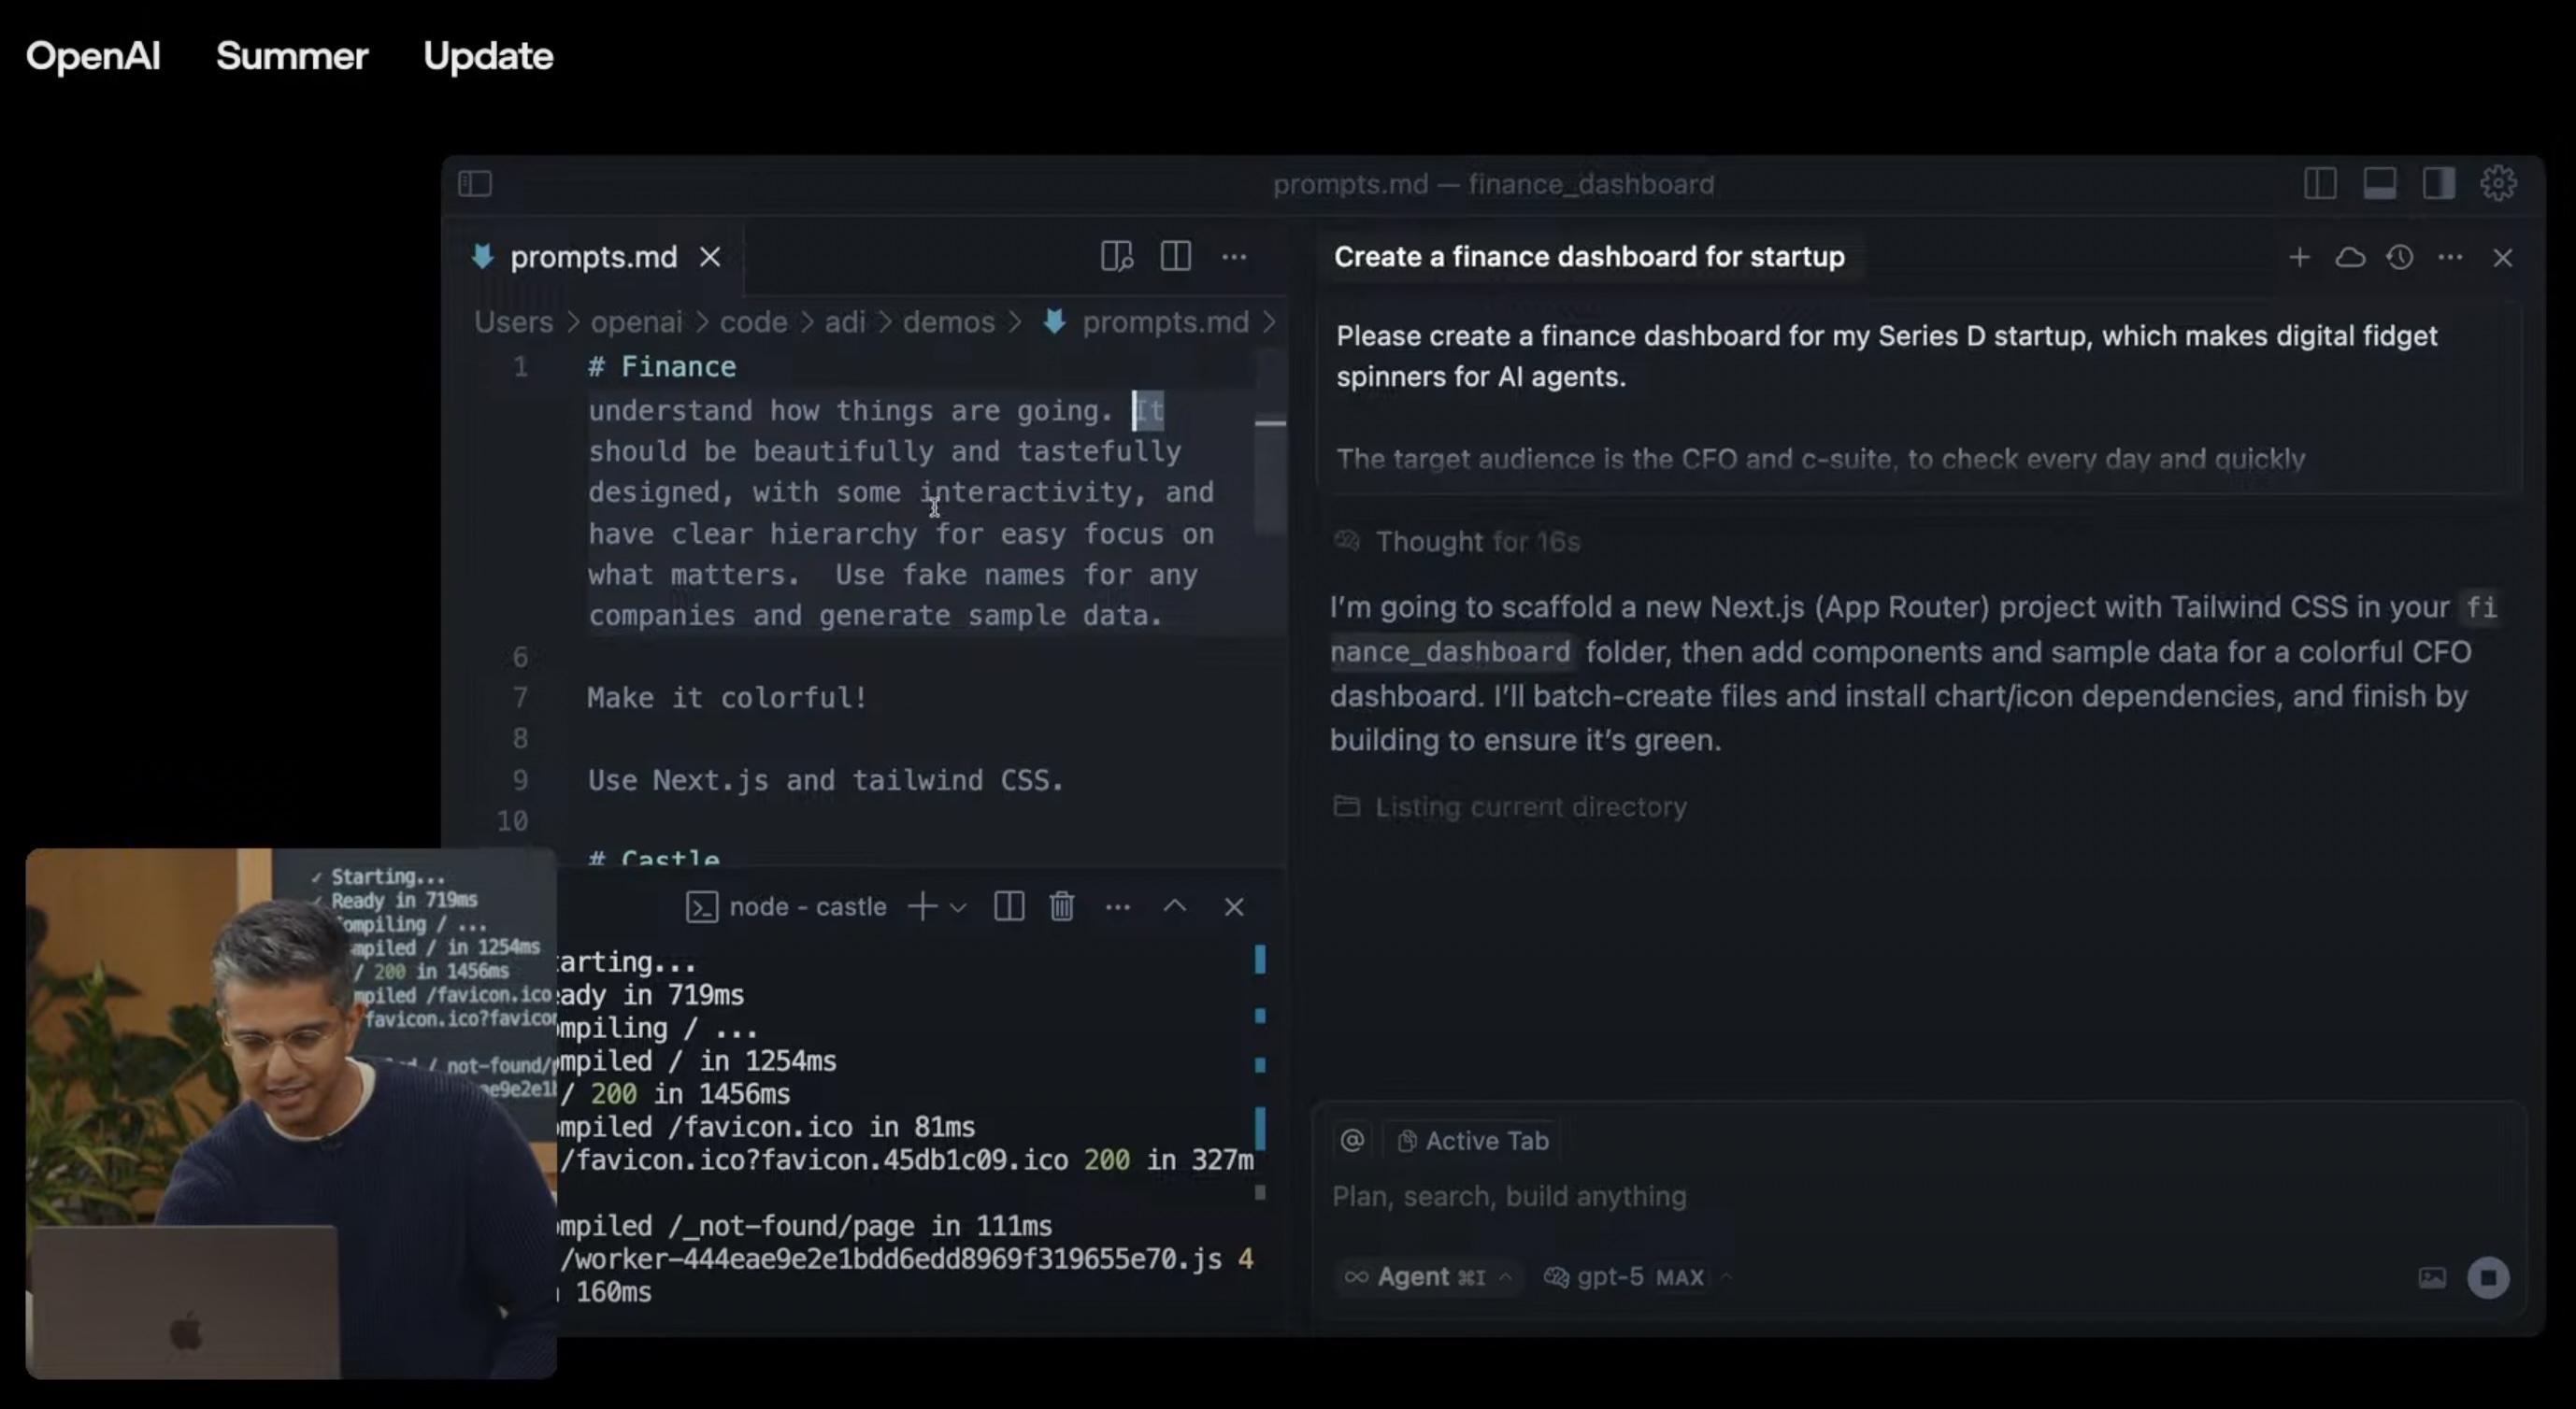Select the 'Create a finance dashboard for startup' chat tab
Image resolution: width=2576 pixels, height=1409 pixels.
(x=1589, y=257)
